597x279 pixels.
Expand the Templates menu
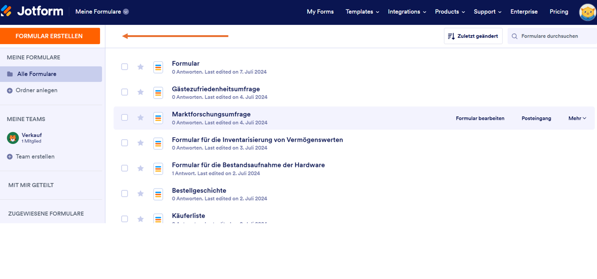tap(362, 11)
